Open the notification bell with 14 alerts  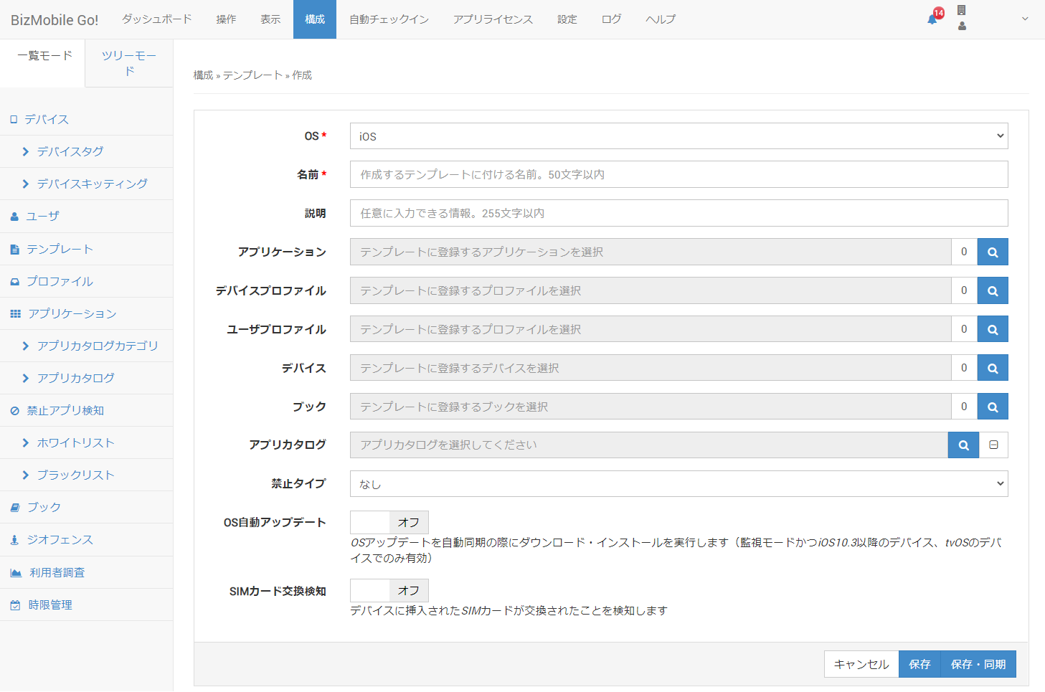(932, 19)
